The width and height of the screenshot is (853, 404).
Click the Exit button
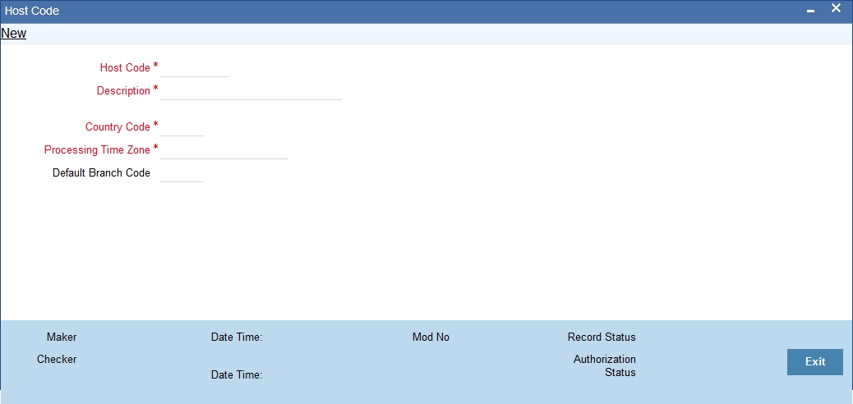(815, 361)
